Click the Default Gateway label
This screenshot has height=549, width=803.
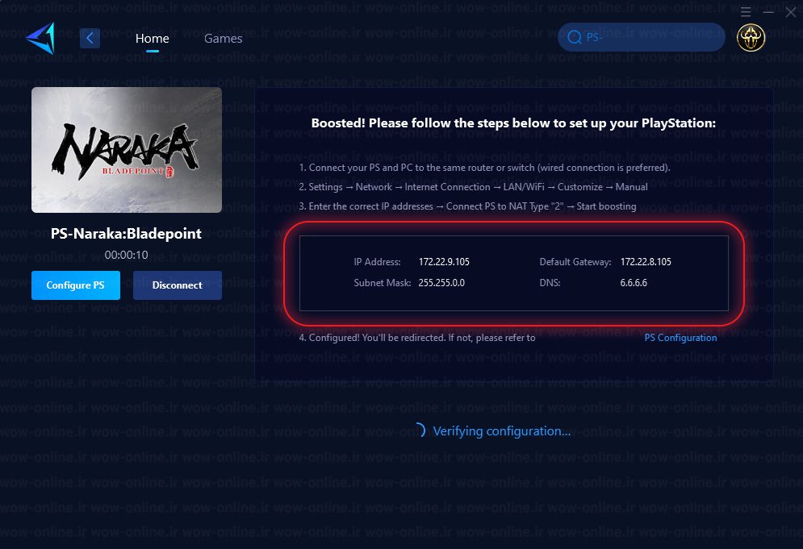point(575,262)
